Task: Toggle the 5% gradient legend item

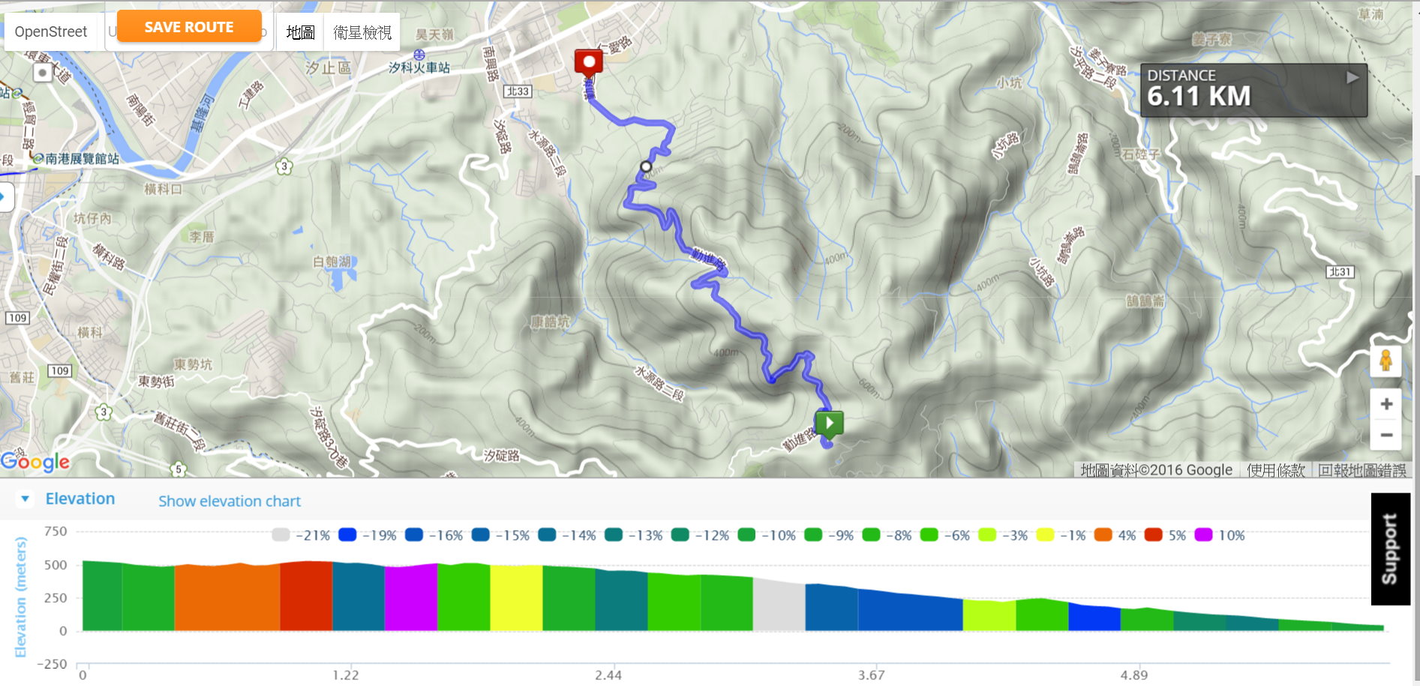Action: (1166, 535)
